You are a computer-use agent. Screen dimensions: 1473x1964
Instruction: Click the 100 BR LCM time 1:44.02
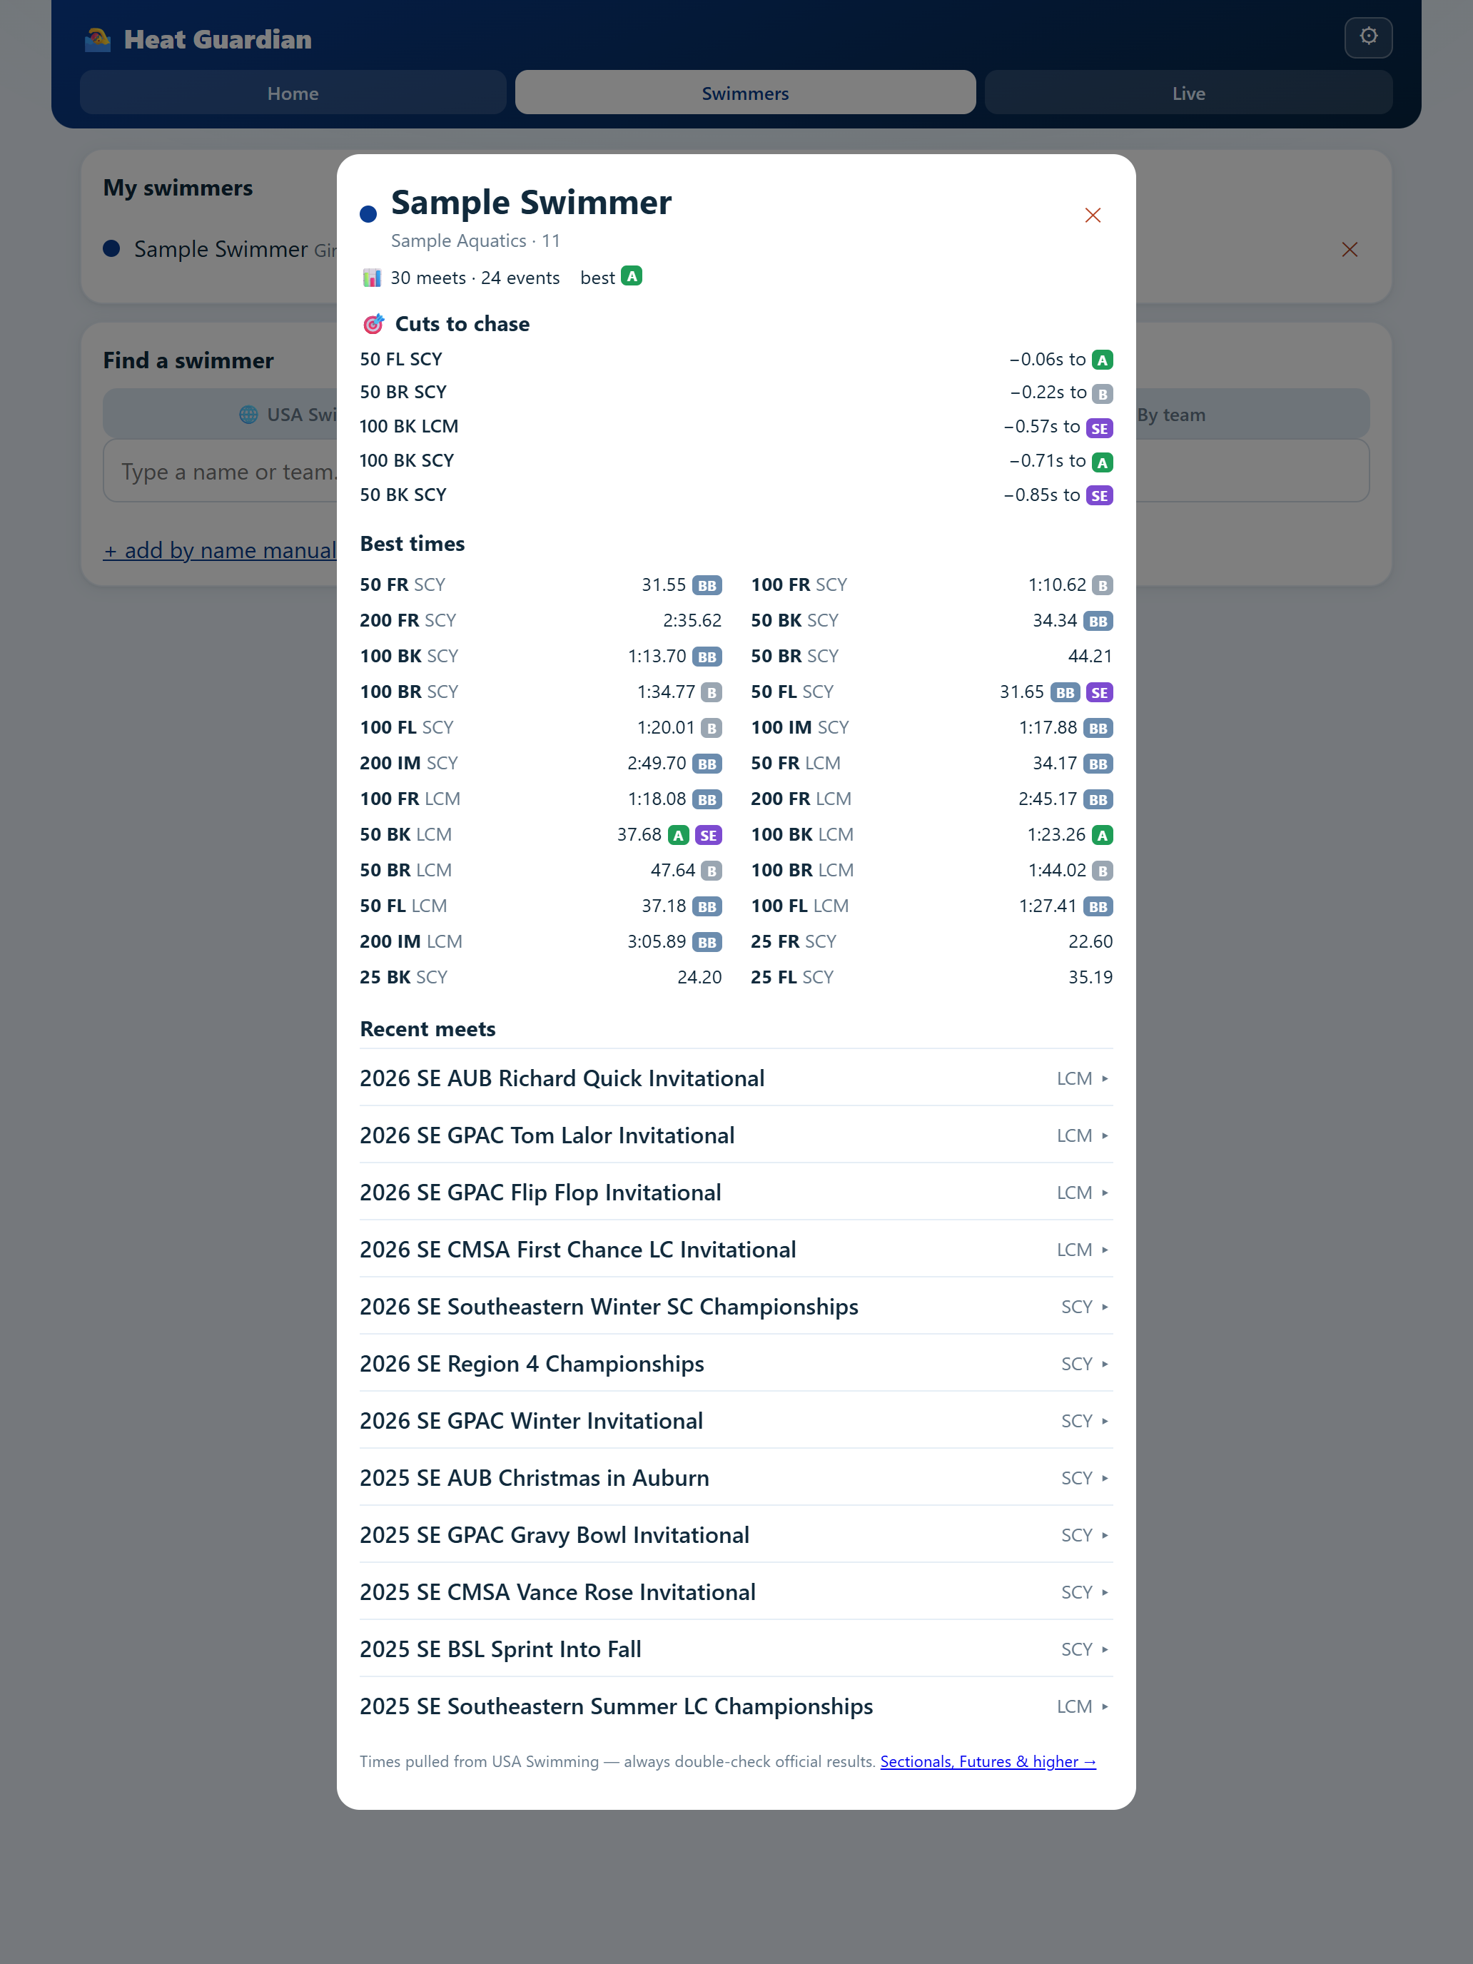pyautogui.click(x=1057, y=870)
